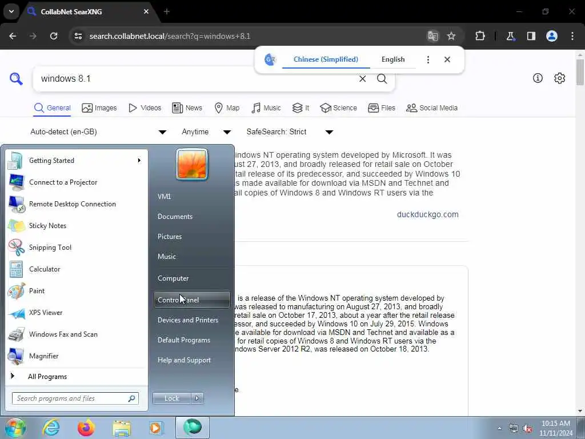Image resolution: width=585 pixels, height=439 pixels.
Task: Open Chrome three-dot main menu
Action: (x=572, y=36)
